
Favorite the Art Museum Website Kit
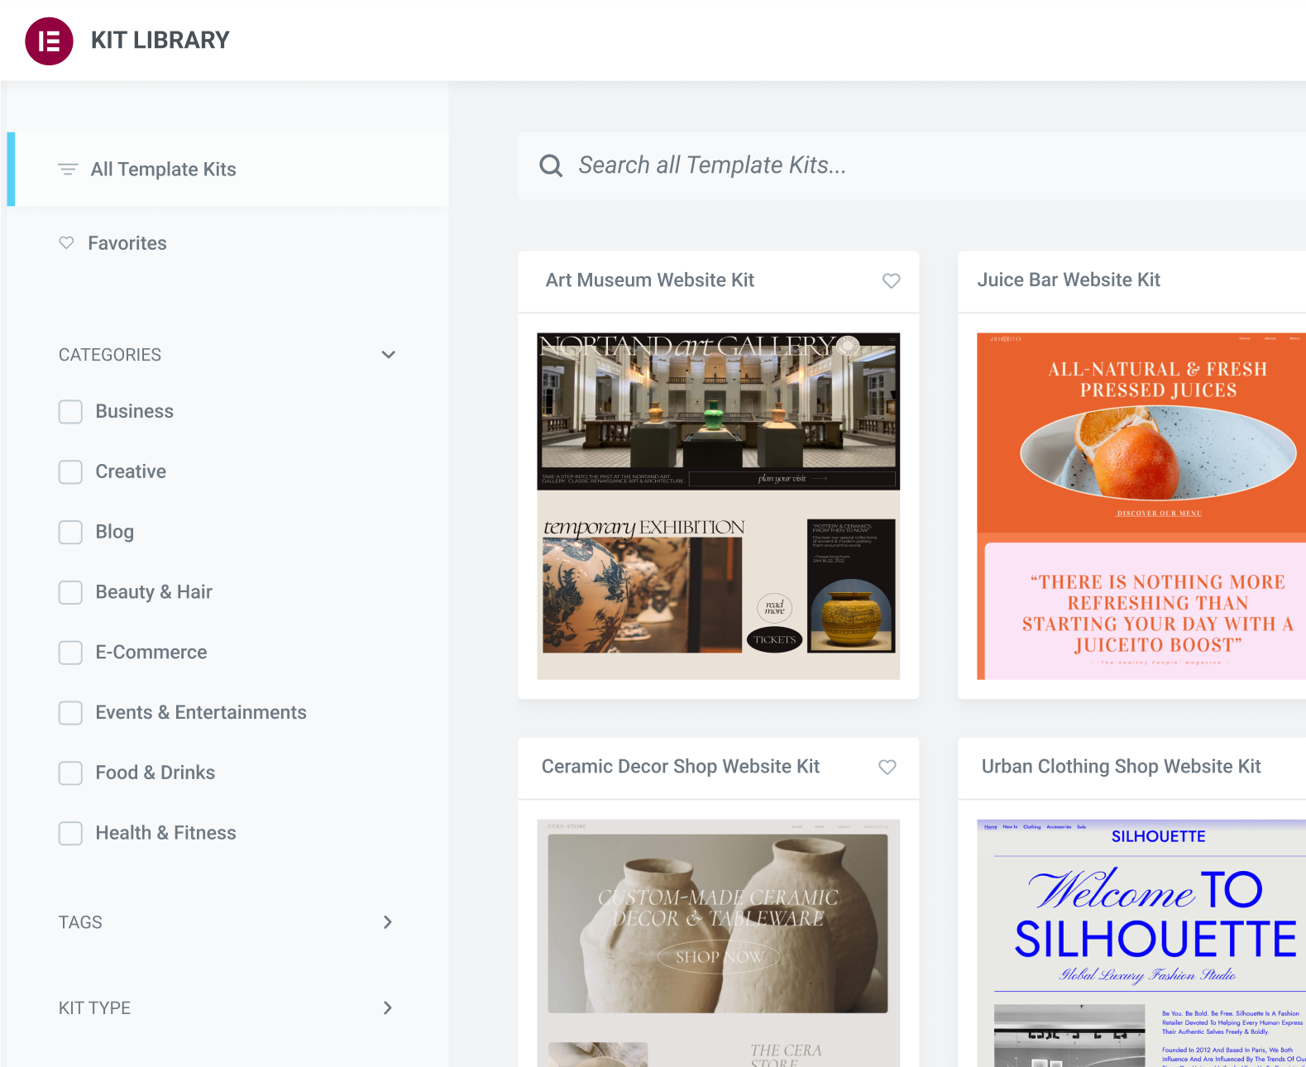click(891, 280)
